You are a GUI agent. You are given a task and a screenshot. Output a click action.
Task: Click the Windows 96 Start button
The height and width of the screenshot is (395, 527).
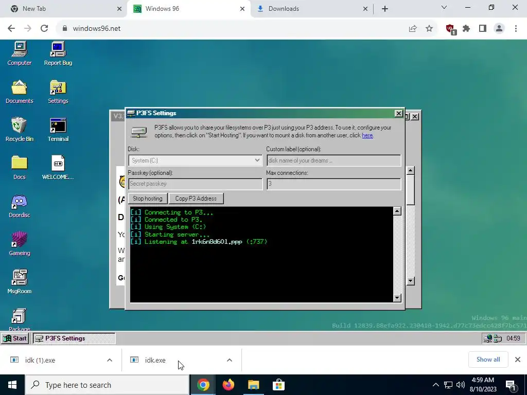[x=15, y=338]
